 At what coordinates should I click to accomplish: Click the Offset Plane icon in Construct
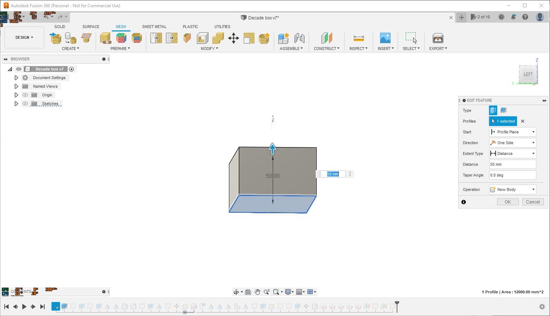click(326, 38)
